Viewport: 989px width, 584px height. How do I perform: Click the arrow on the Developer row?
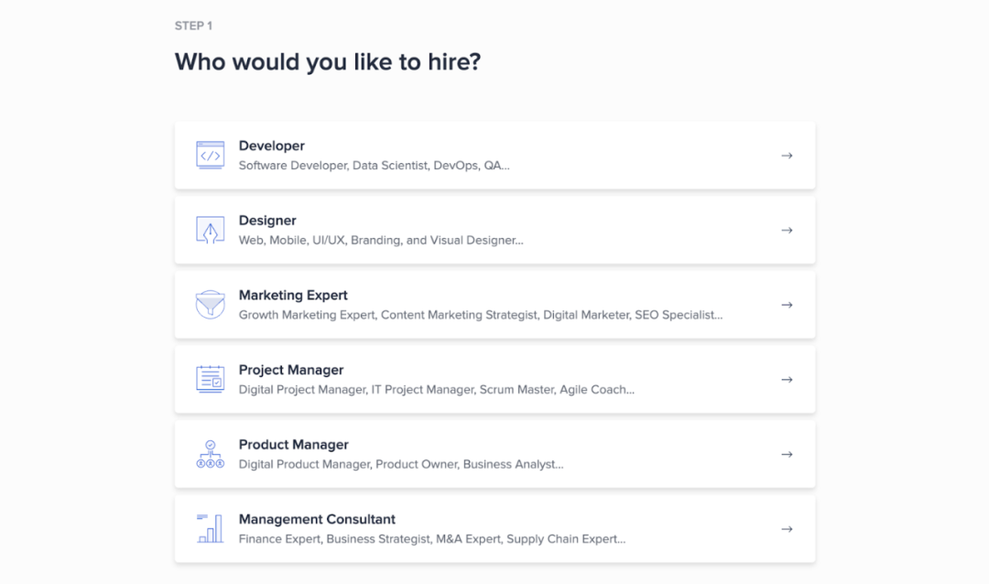coord(787,156)
